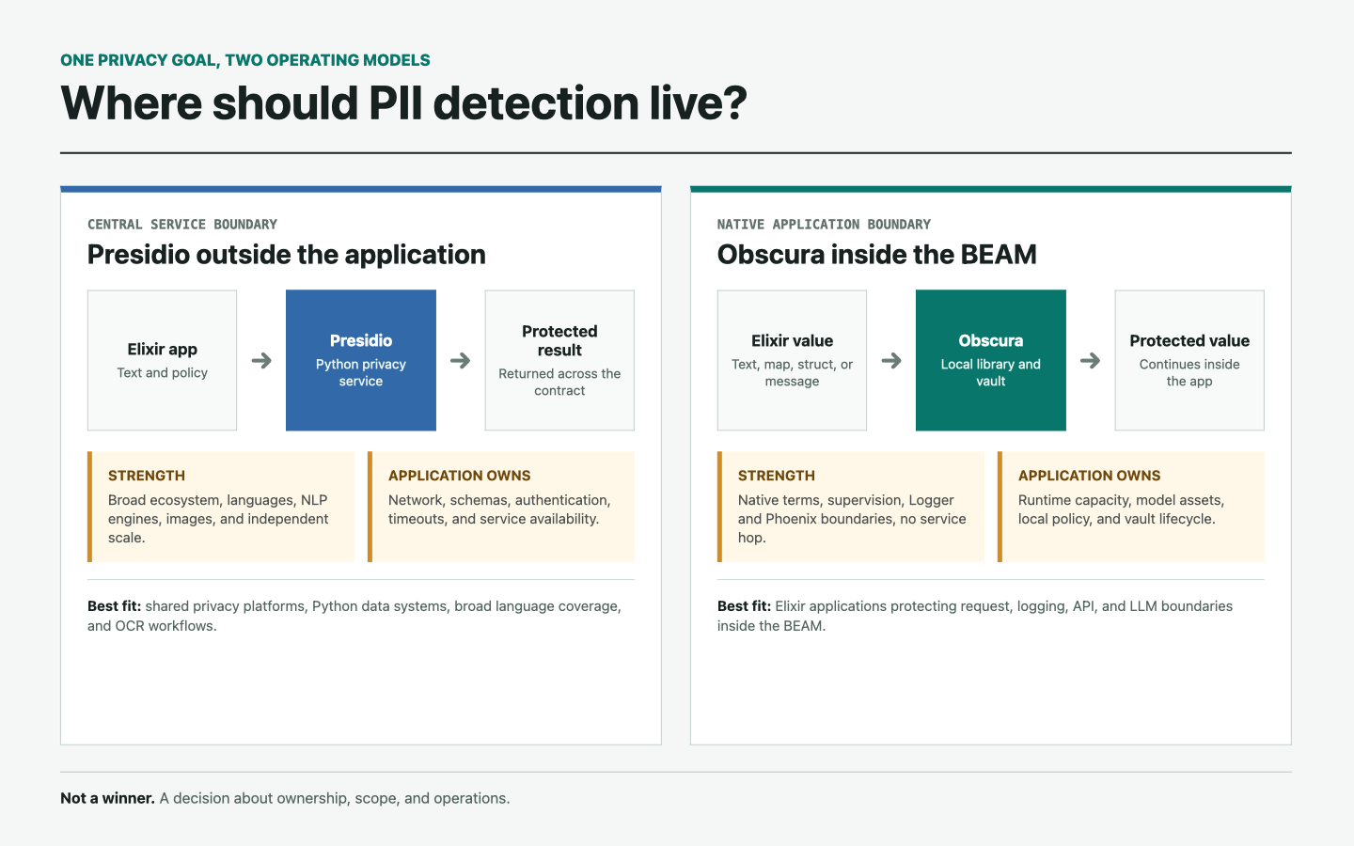Viewport: 1354px width, 846px height.
Task: Click the STRENGTH card about native terms
Action: pyautogui.click(x=851, y=507)
